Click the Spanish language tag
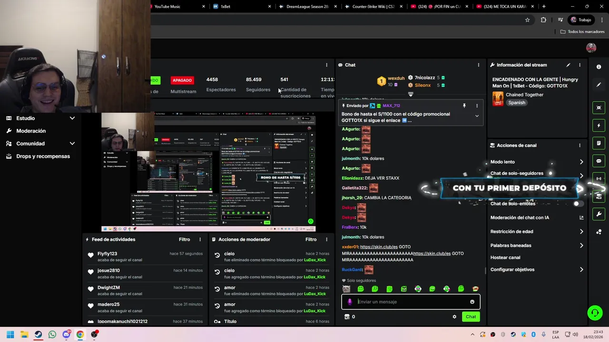 516,103
